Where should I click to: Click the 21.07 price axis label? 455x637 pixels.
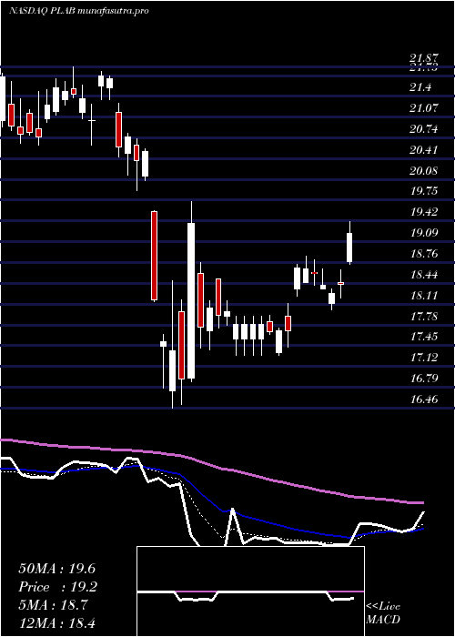424,108
